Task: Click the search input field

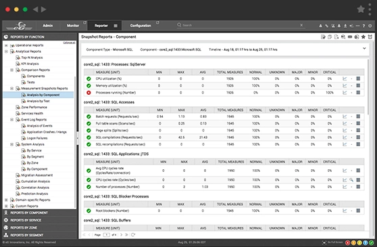Action: click(x=241, y=25)
